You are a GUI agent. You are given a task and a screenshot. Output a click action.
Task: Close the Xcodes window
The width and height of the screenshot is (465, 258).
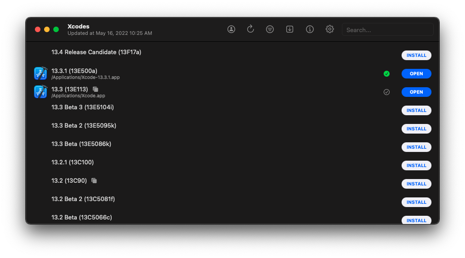[x=38, y=29]
